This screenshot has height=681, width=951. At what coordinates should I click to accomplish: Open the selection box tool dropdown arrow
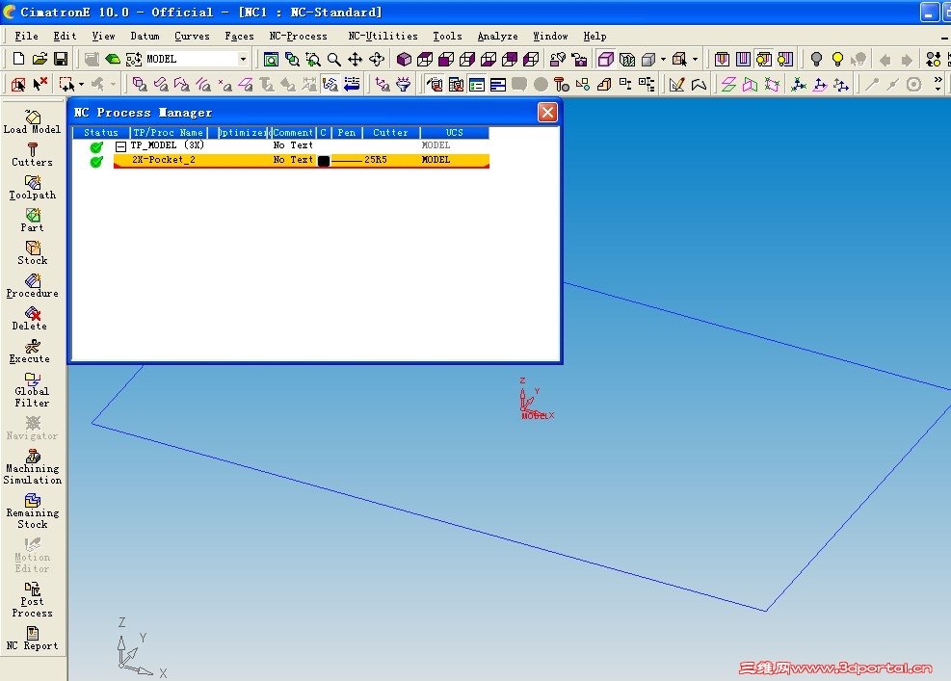click(81, 85)
